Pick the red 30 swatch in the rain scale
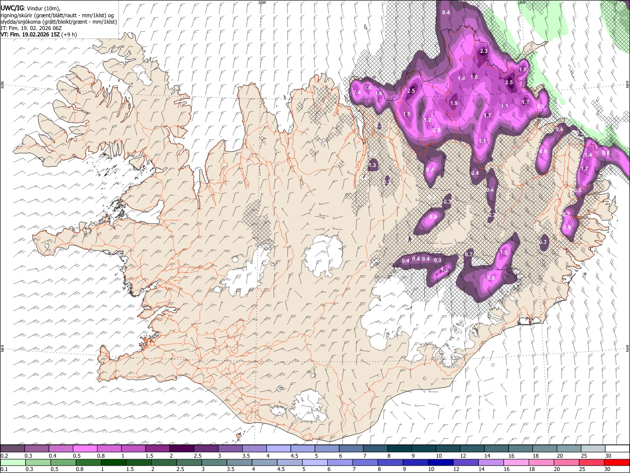The image size is (630, 473). coord(617,462)
